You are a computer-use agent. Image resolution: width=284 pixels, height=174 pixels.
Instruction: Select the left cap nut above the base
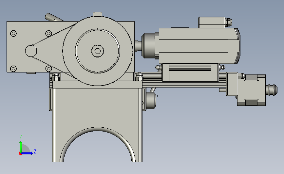[x=56, y=76]
